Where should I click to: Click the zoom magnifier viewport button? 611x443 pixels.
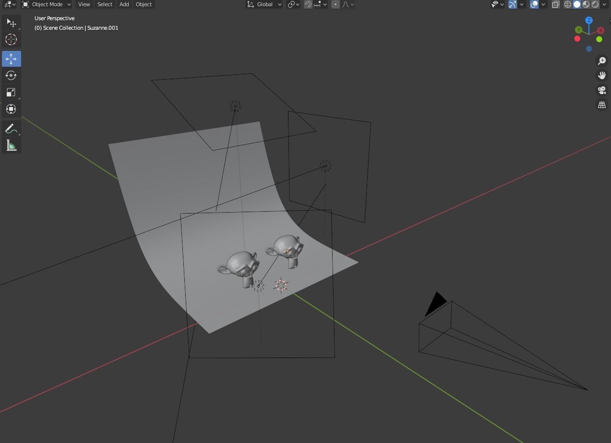601,61
